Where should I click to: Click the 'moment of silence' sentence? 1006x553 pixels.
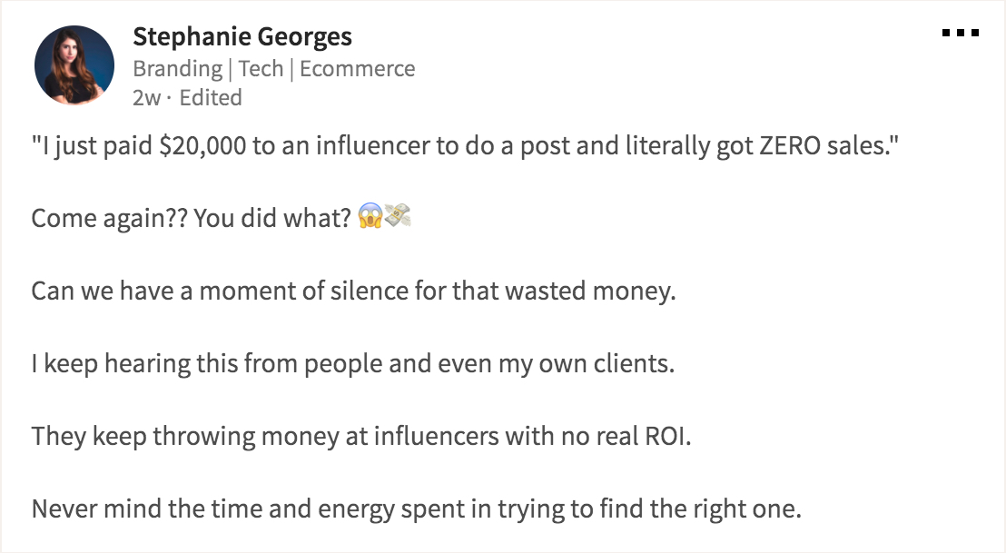353,291
